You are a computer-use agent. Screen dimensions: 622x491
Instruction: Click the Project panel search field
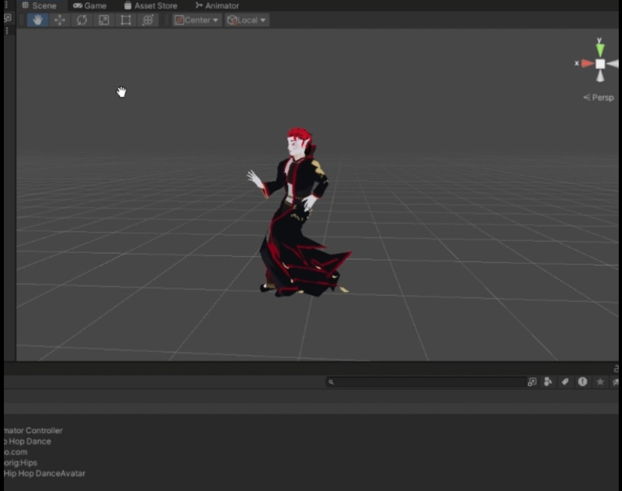[426, 382]
